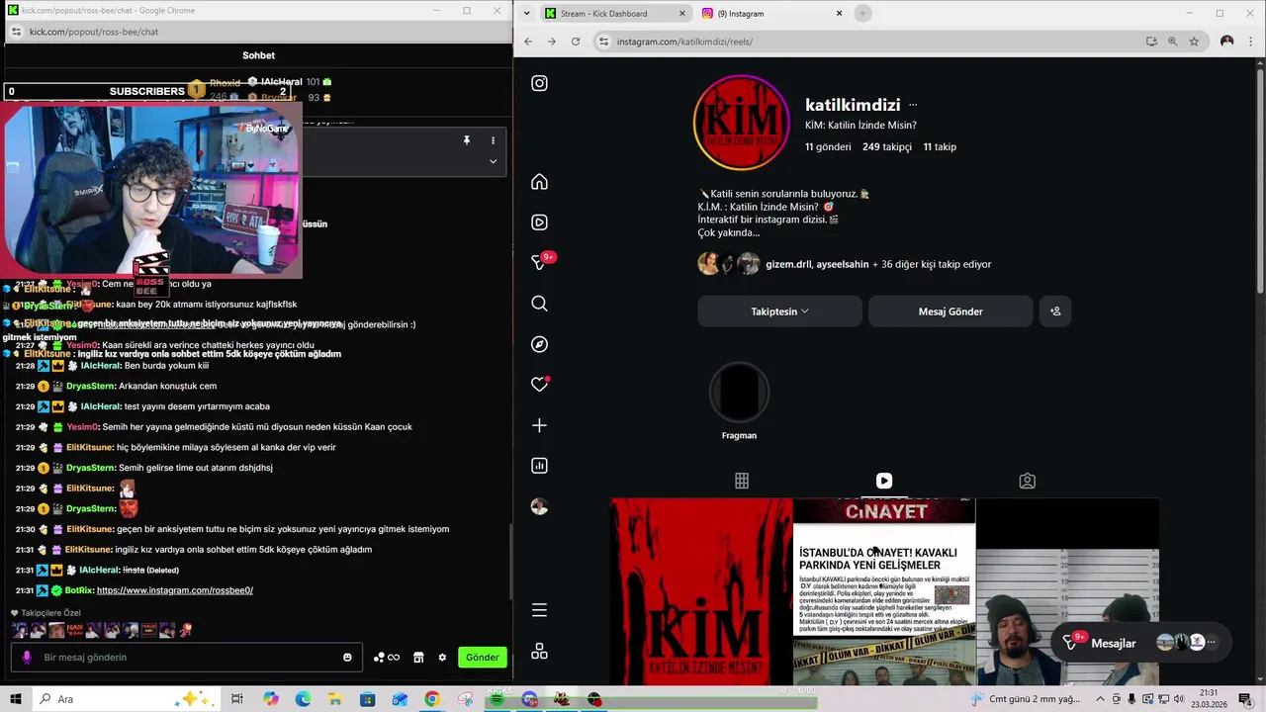Screen dimensions: 1266x712
Task: Create new post with plus icon
Action: tap(539, 425)
